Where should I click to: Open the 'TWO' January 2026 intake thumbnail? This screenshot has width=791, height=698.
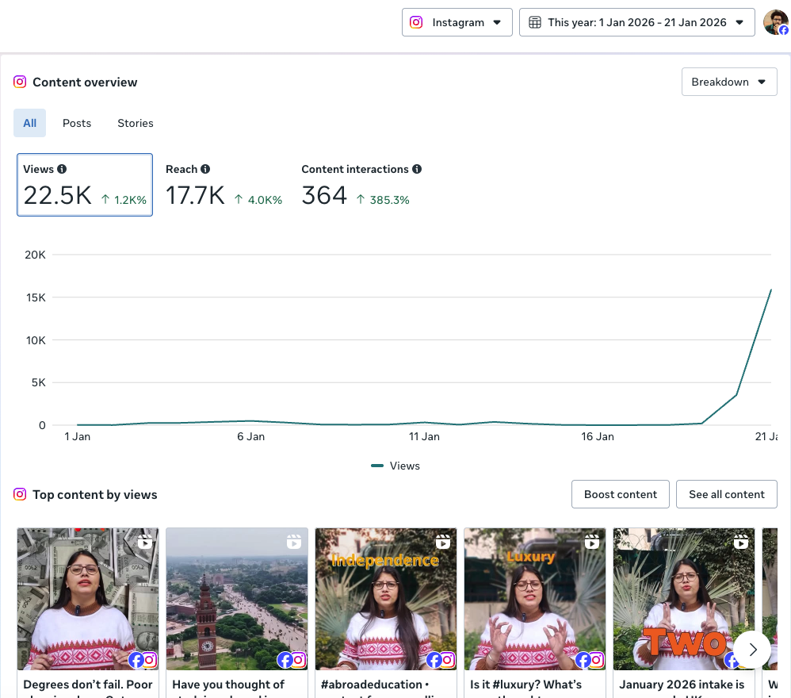point(684,599)
